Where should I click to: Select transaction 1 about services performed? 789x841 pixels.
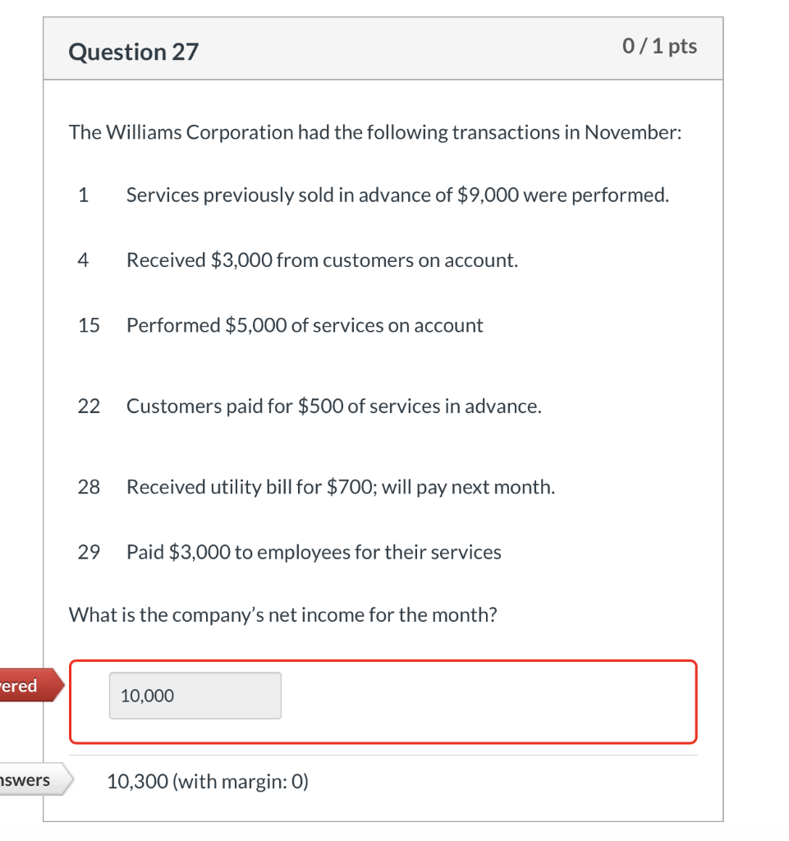coord(397,195)
